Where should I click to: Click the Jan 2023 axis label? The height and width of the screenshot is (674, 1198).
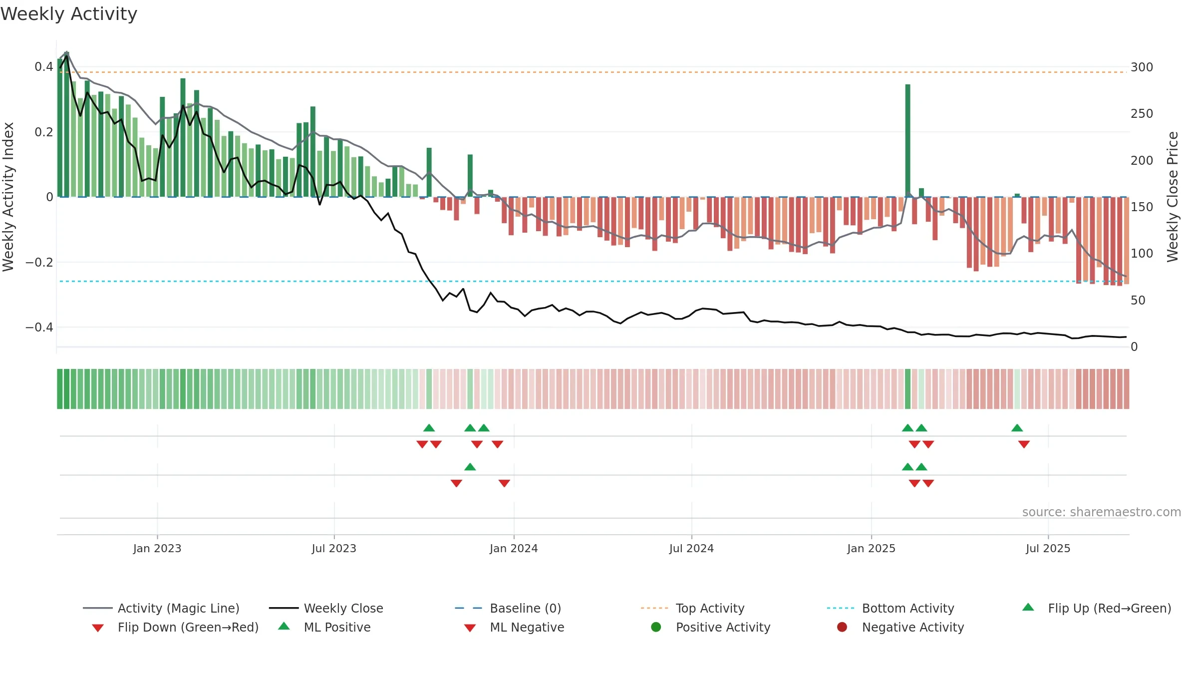157,548
